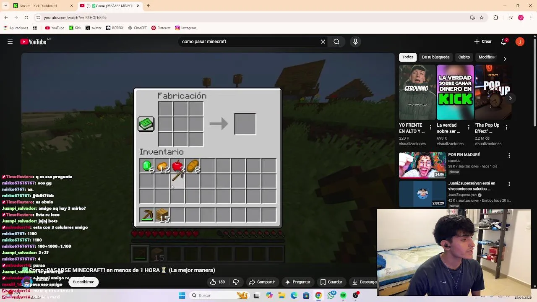Screen dimensions: 537x302
Task: Save the video with Guardar
Action: coord(331,282)
